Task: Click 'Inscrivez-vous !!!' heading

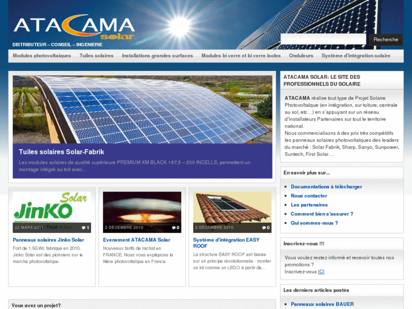Action: [304, 244]
